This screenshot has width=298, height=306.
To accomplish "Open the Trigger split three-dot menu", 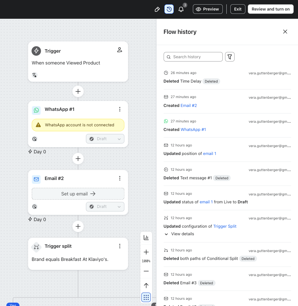I will point(120,246).
